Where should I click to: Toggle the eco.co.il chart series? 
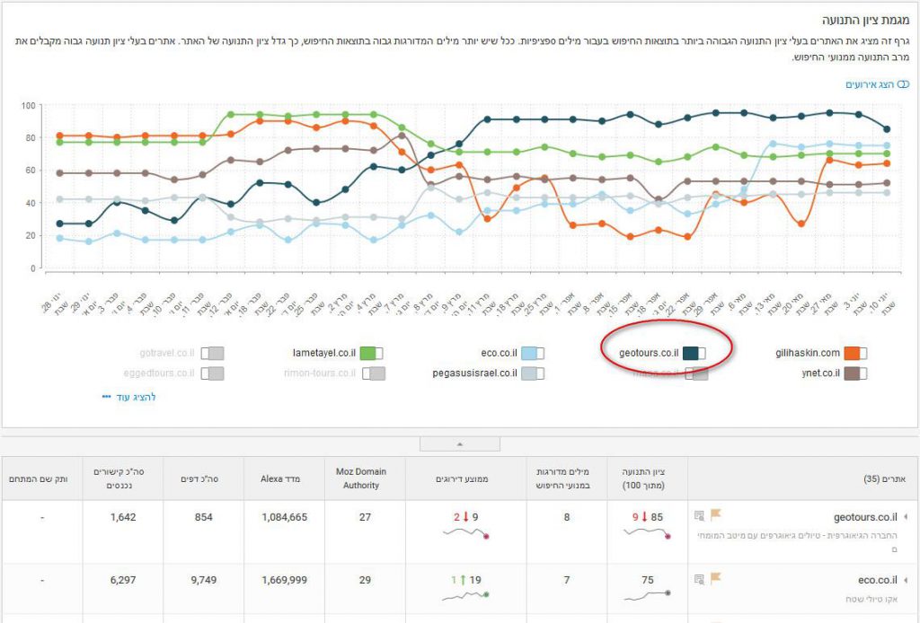pos(533,353)
